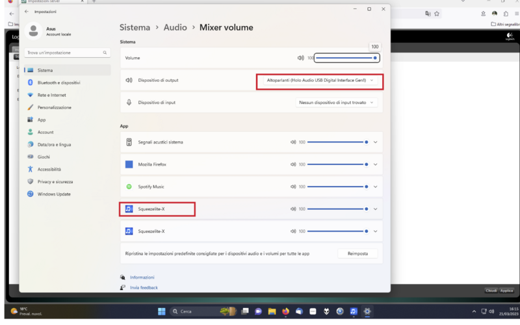Mute Segnali acustici sistema speaker icon
Image resolution: width=520 pixels, height=325 pixels.
(293, 142)
